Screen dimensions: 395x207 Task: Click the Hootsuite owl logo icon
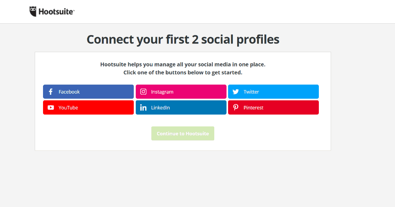pos(33,11)
